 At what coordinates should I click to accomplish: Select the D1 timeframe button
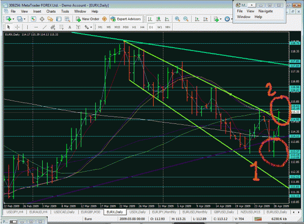(x=151, y=27)
